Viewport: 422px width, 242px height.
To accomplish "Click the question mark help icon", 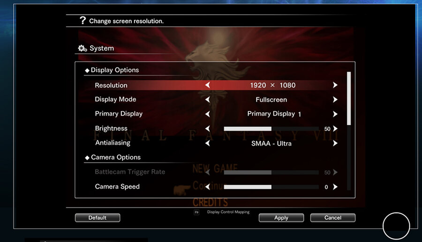I will [83, 21].
